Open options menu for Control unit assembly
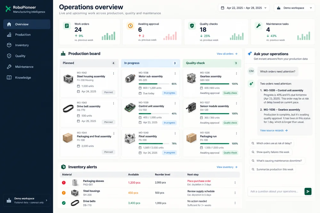The width and height of the screenshot is (320, 213). pyautogui.click(x=175, y=103)
